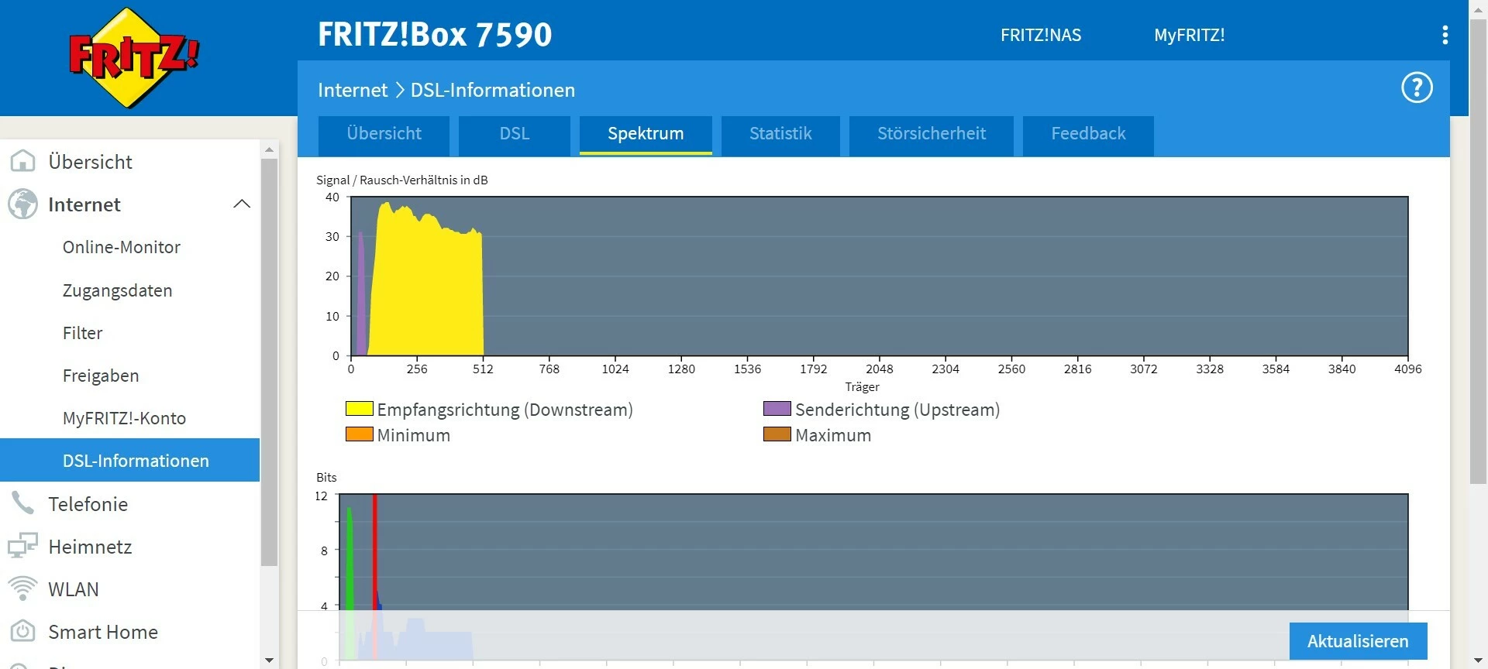The image size is (1488, 669).
Task: Open MyFRITZ!-Konto in the sidebar
Action: click(124, 418)
